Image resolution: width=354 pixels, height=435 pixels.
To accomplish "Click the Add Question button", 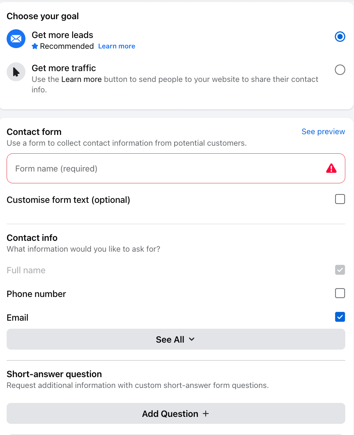I will pos(176,413).
